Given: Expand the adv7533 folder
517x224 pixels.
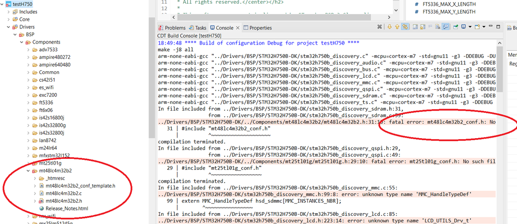Looking at the screenshot, I should click(28, 50).
